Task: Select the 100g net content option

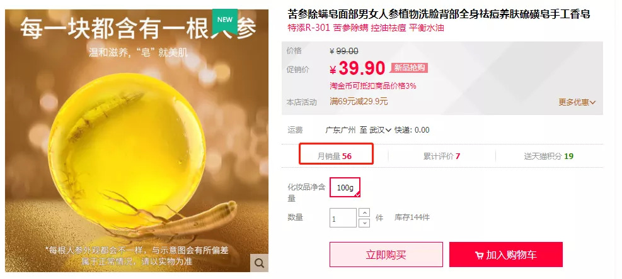Action: 345,187
